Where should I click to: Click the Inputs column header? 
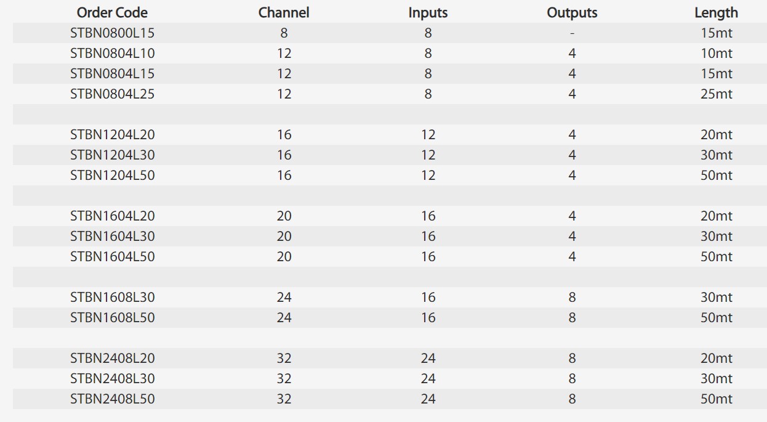click(x=428, y=12)
